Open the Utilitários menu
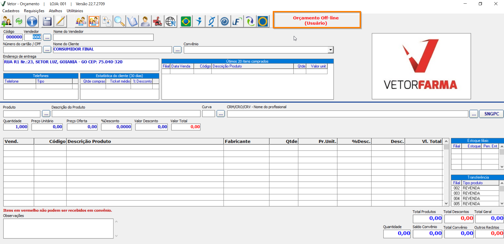 (x=75, y=11)
